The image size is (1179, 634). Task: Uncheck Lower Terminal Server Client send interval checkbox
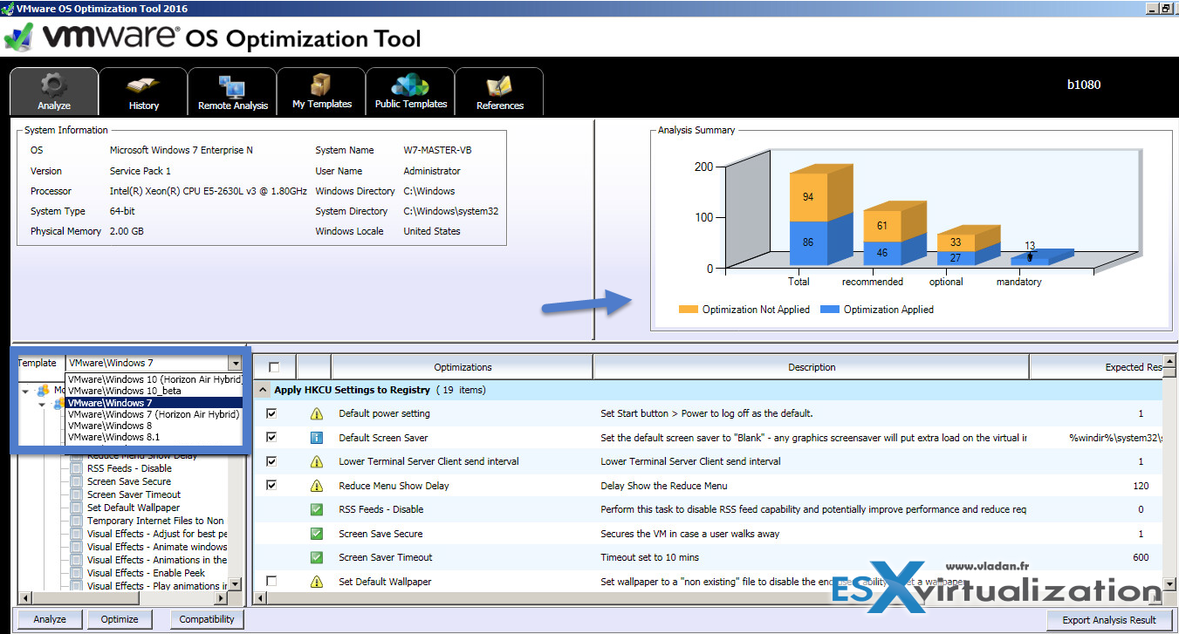[x=271, y=461]
